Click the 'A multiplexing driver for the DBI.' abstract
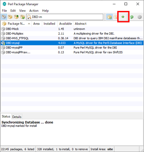 pos(94,34)
